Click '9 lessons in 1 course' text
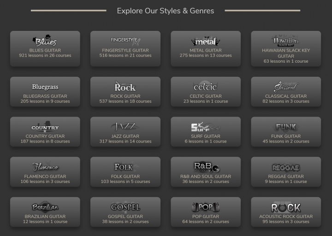 click(x=286, y=182)
